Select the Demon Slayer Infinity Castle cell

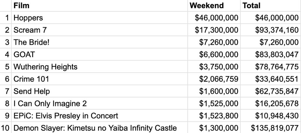tap(99, 128)
